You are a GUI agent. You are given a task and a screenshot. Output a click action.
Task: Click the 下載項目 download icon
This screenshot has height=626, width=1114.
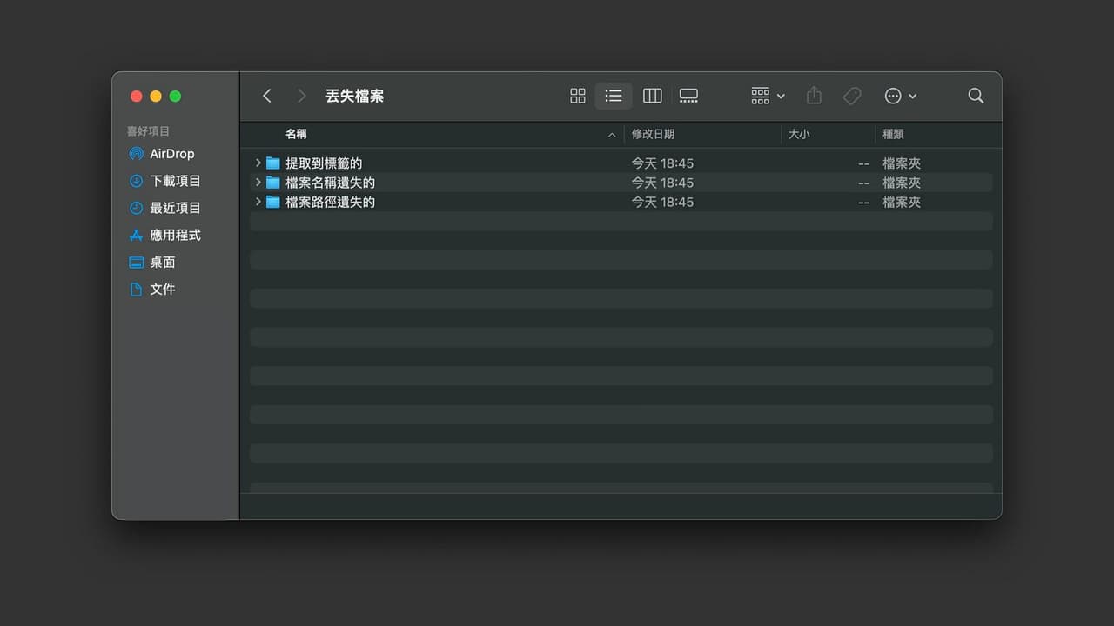pos(136,181)
